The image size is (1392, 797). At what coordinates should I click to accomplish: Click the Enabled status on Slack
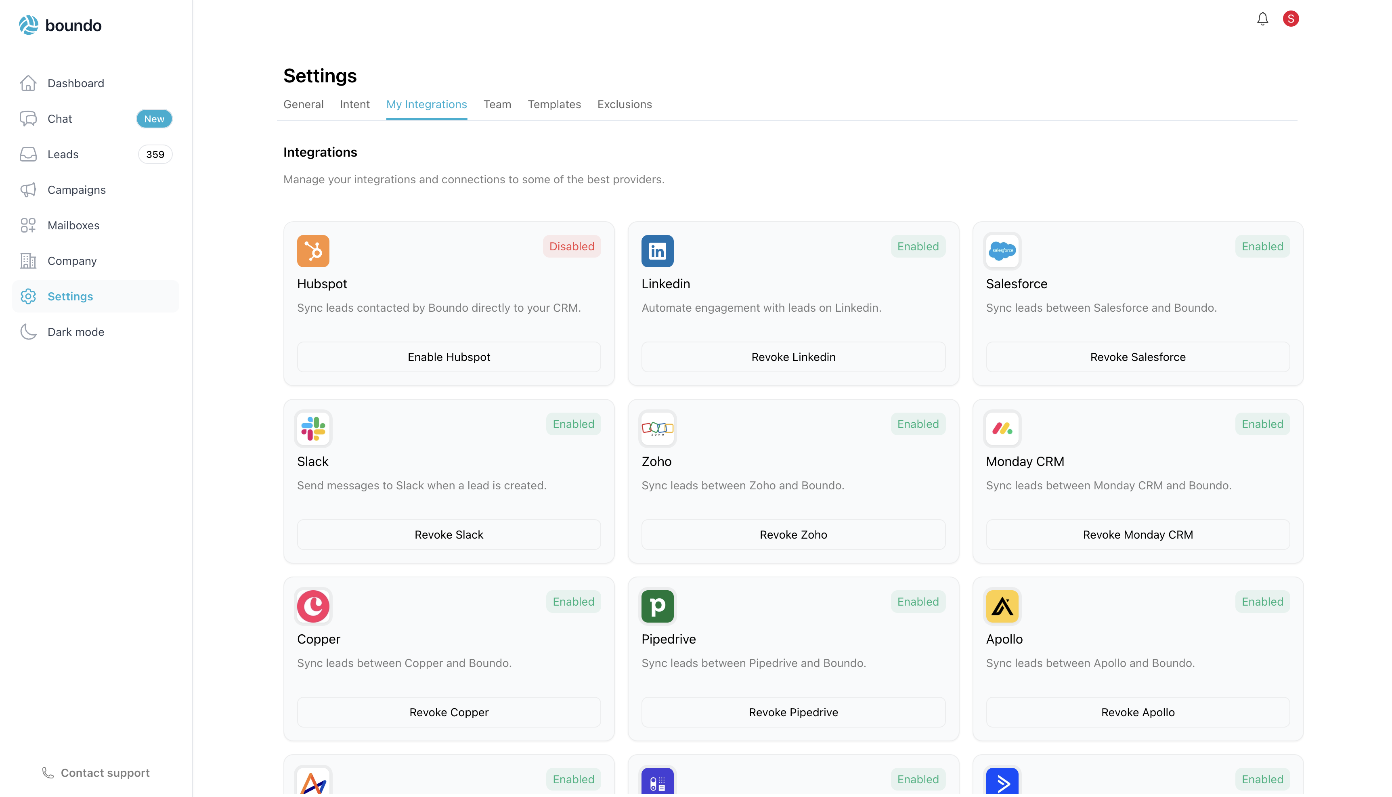[573, 424]
